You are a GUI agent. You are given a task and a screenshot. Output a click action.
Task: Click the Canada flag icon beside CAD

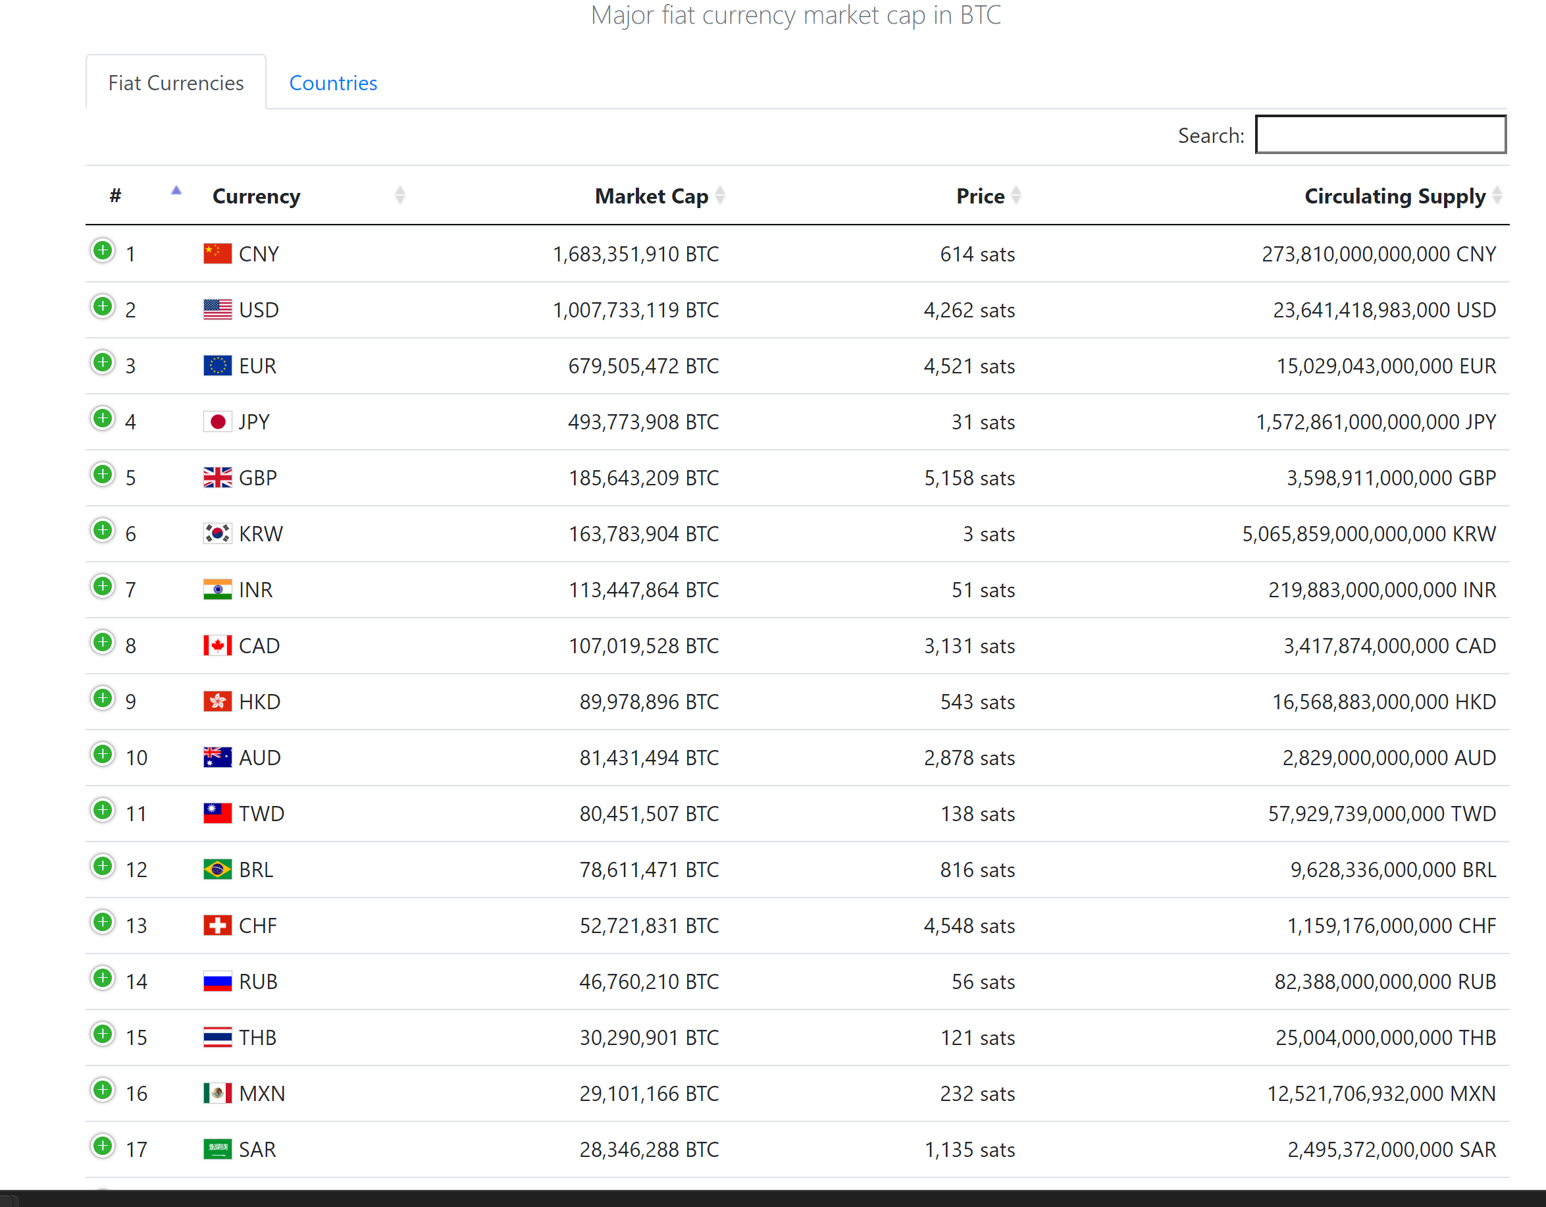tap(217, 645)
